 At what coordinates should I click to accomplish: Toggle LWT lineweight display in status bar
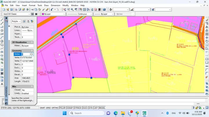(96, 108)
